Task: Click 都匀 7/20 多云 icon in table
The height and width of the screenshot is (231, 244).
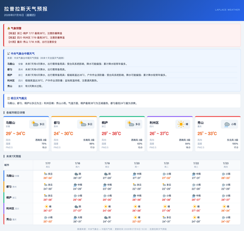Action: point(134,185)
